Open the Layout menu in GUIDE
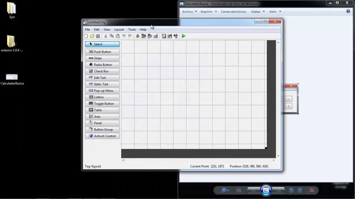355x199 pixels. click(119, 30)
